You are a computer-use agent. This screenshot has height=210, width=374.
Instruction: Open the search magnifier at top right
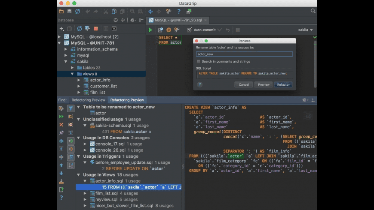314,12
